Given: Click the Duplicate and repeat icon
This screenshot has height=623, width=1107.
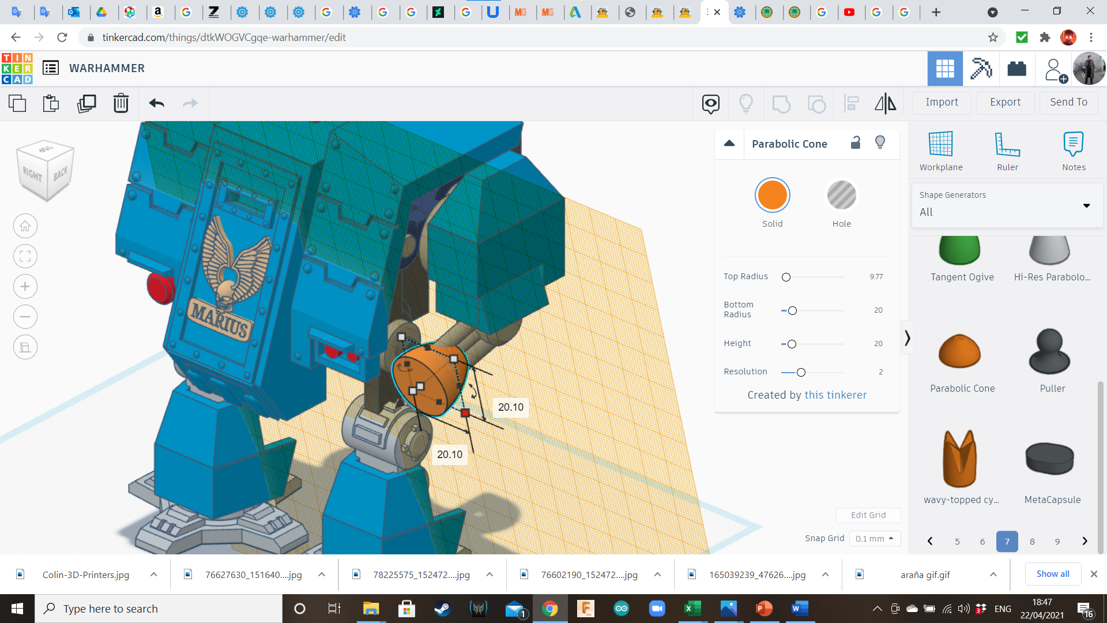Looking at the screenshot, I should click(86, 103).
